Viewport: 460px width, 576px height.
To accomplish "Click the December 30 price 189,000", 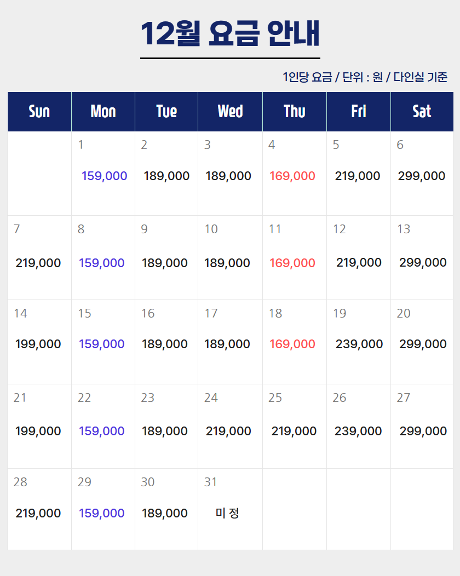I will tap(165, 513).
